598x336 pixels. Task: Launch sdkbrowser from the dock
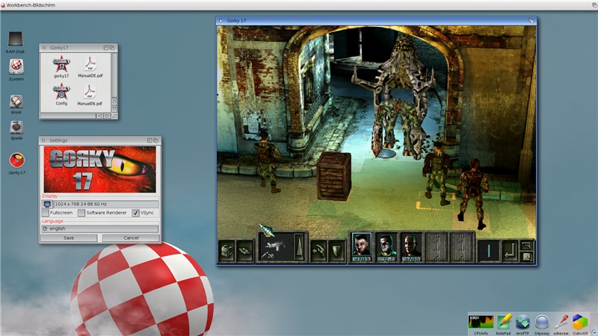click(561, 324)
